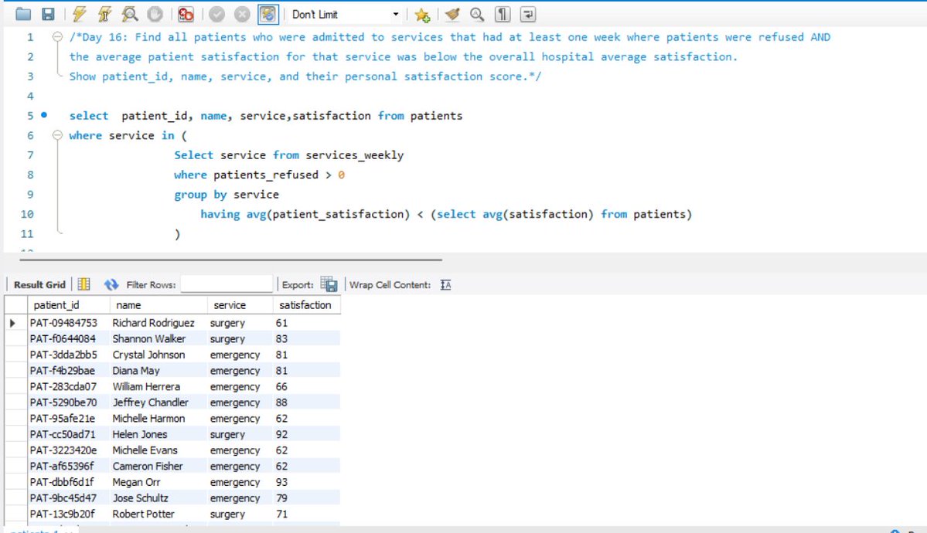Select the cell Cameron Fisher
Image resolution: width=927 pixels, height=533 pixels.
click(158, 467)
